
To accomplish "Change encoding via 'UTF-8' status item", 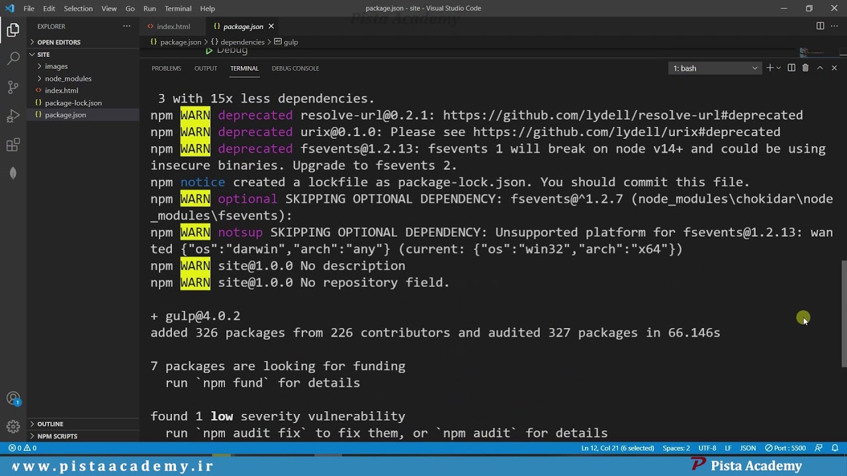I will pos(707,448).
